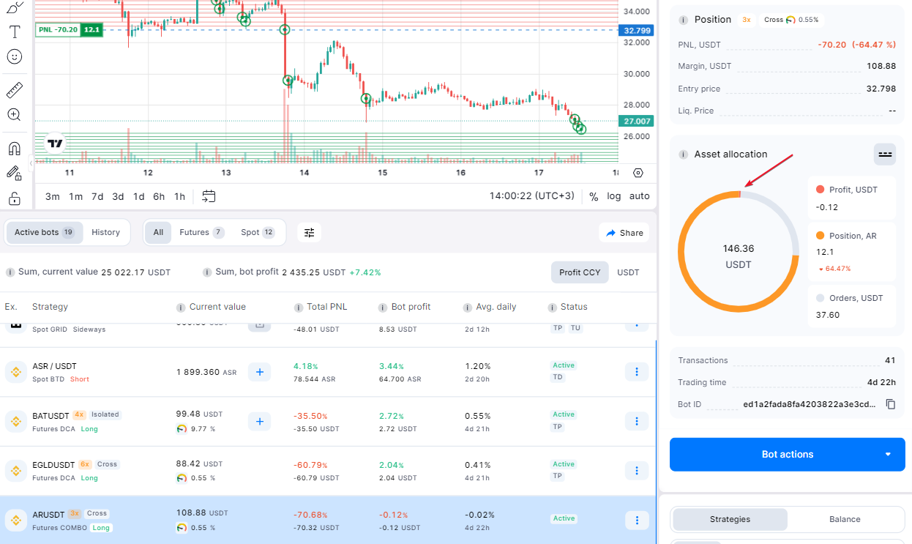The image size is (912, 544).
Task: Filter bots by Futures tab
Action: (201, 232)
